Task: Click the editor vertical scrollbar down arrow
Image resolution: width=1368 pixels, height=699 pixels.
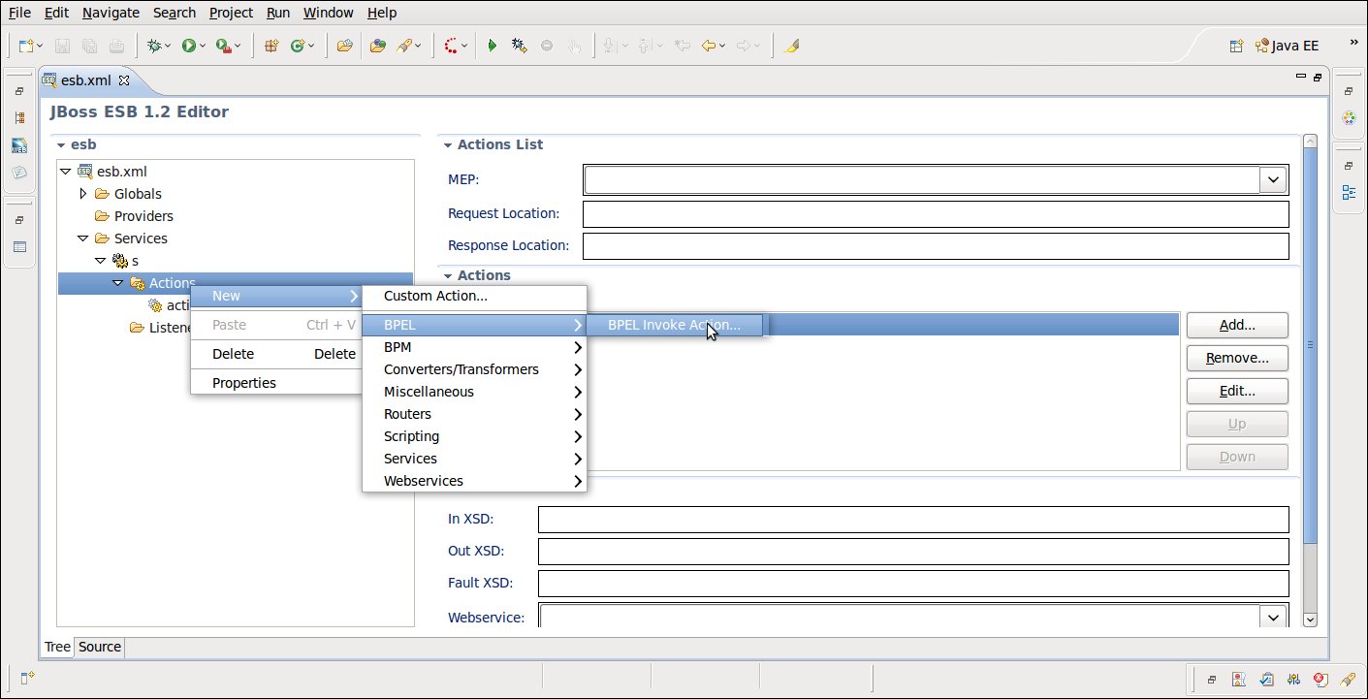Action: [1310, 620]
